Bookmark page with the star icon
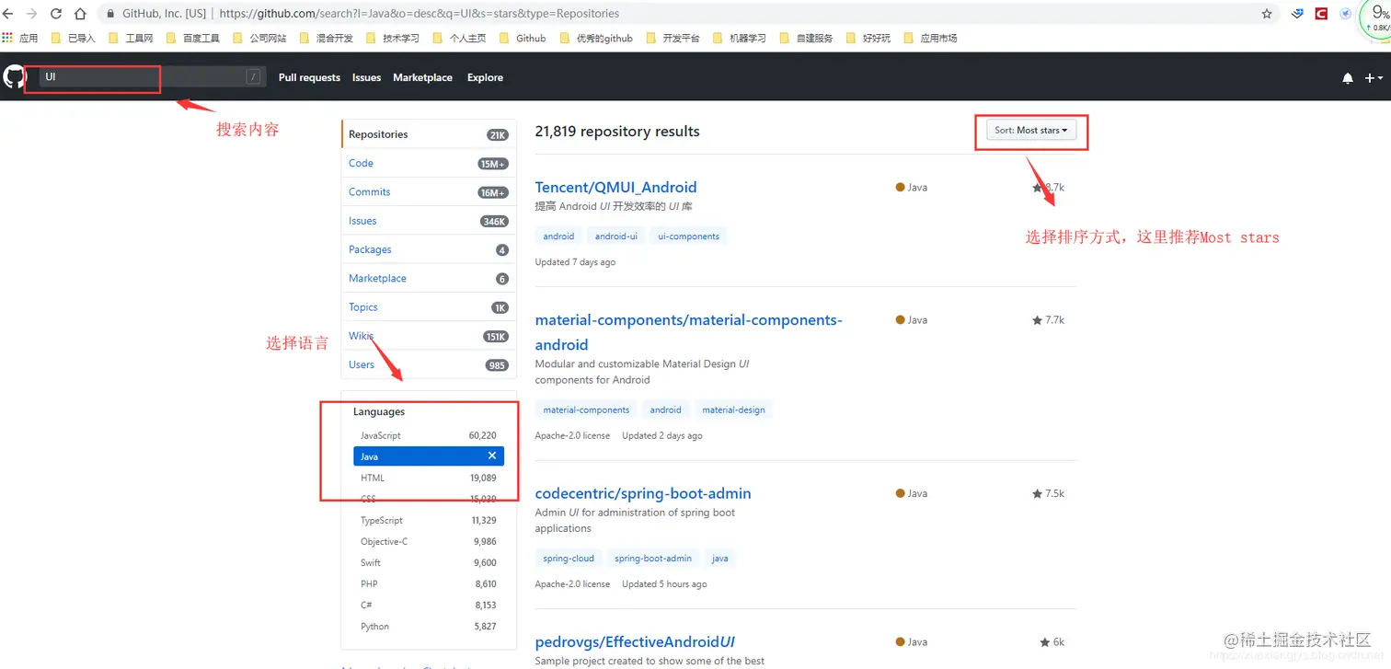 coord(1267,14)
